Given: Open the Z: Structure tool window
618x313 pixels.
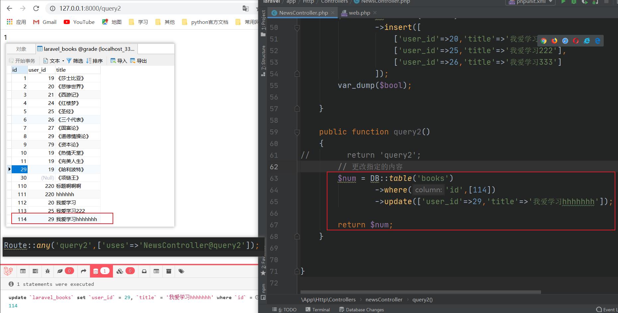Looking at the screenshot, I should (x=263, y=61).
